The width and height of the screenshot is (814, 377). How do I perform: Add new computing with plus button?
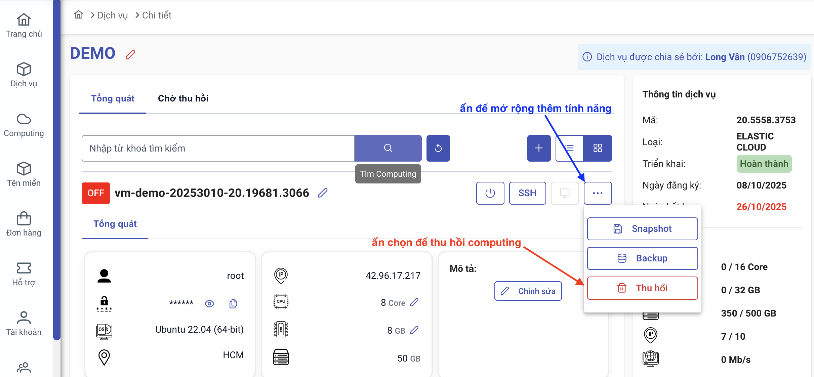click(x=539, y=148)
